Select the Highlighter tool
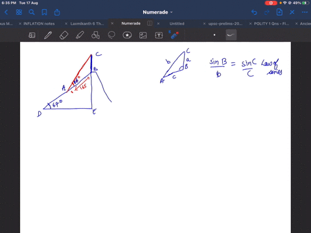The width and height of the screenshot is (311, 233). (x=80, y=35)
